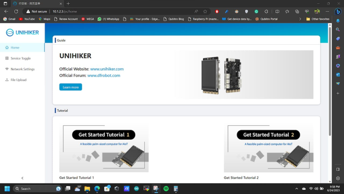Add sidebar app with plus icon

coord(338,94)
